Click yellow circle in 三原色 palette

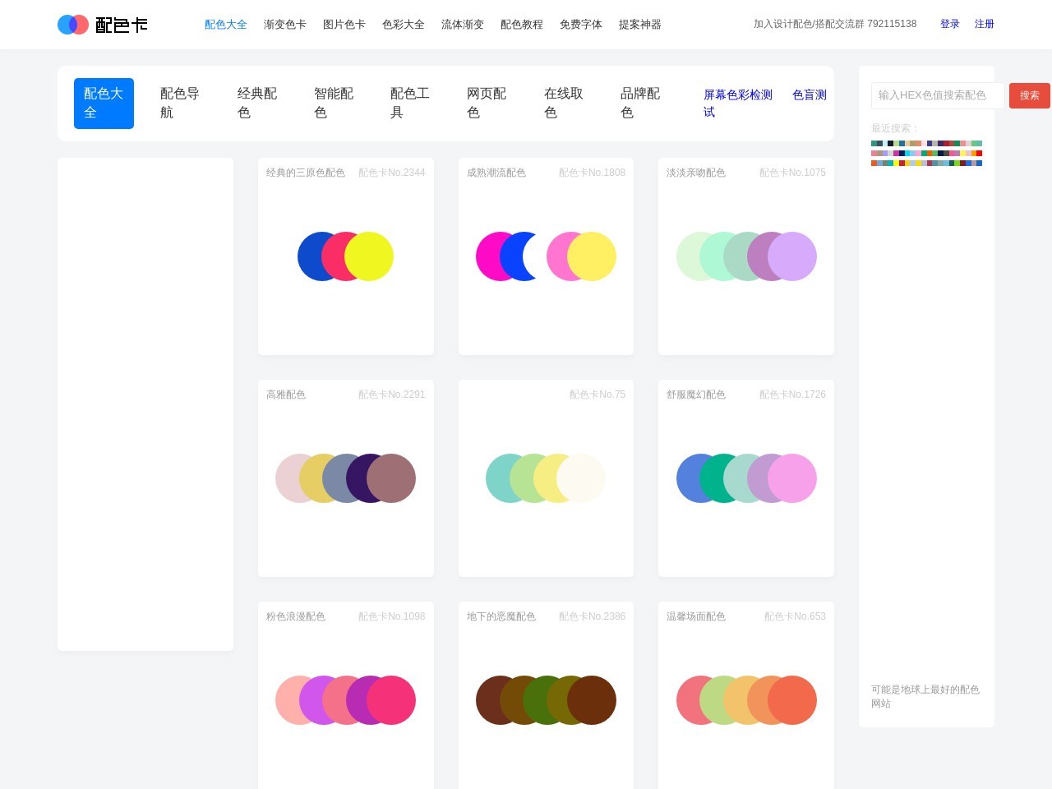coord(369,256)
